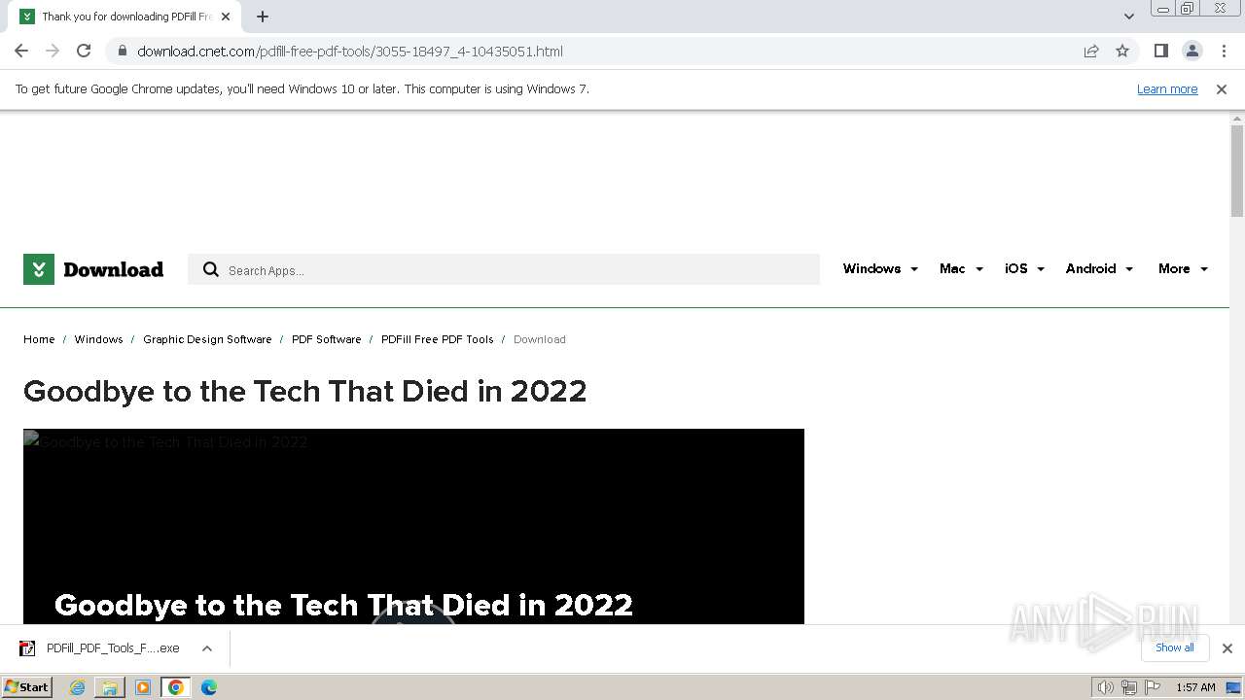Open PDF Software breadcrumb
Screen dimensions: 1245x700
click(x=326, y=339)
